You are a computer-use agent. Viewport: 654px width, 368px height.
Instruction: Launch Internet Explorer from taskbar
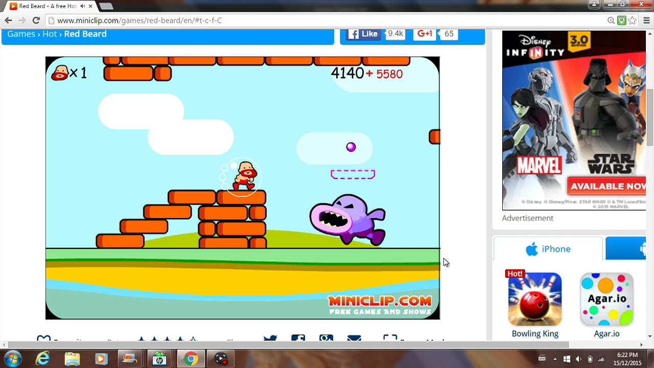[x=43, y=359]
